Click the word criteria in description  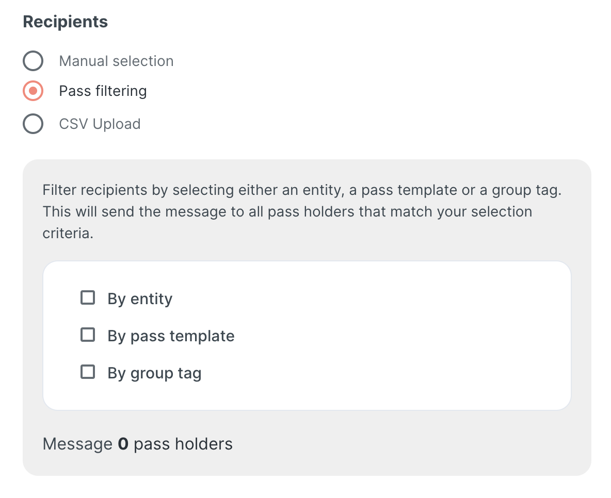[x=67, y=233]
